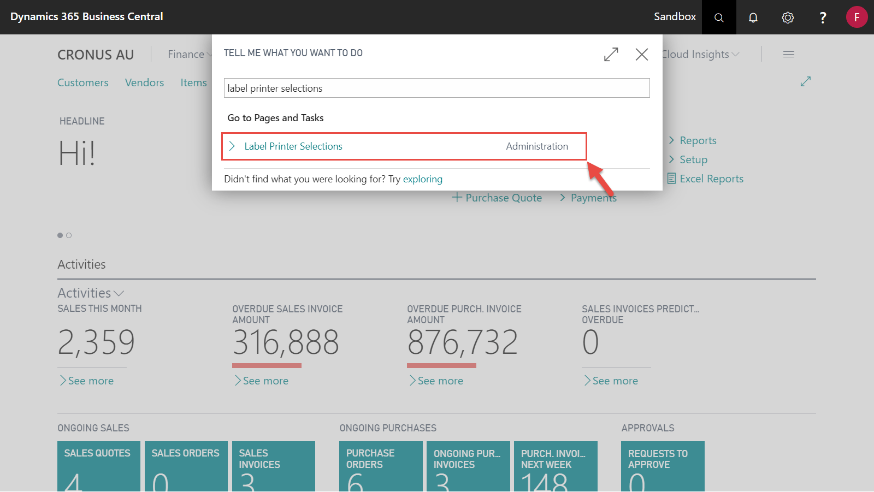Click Overdue Sales Invoice Amount 316,888
Screen dimensions: 874x492
click(x=286, y=342)
